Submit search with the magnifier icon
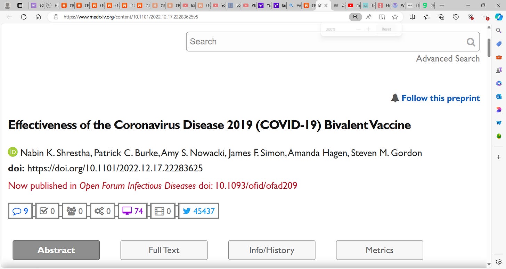 (x=471, y=42)
